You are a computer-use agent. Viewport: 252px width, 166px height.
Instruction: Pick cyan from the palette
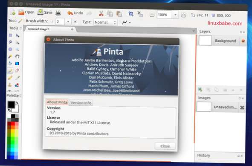[12, 150]
